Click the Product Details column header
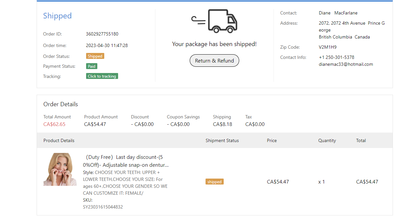Viewport: 419px width, 221px height. coord(59,140)
